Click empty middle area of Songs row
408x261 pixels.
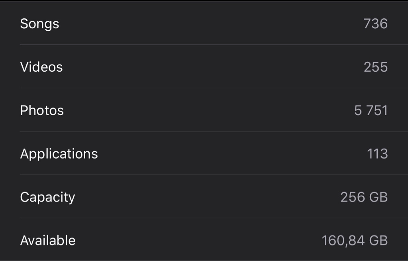click(x=208, y=24)
